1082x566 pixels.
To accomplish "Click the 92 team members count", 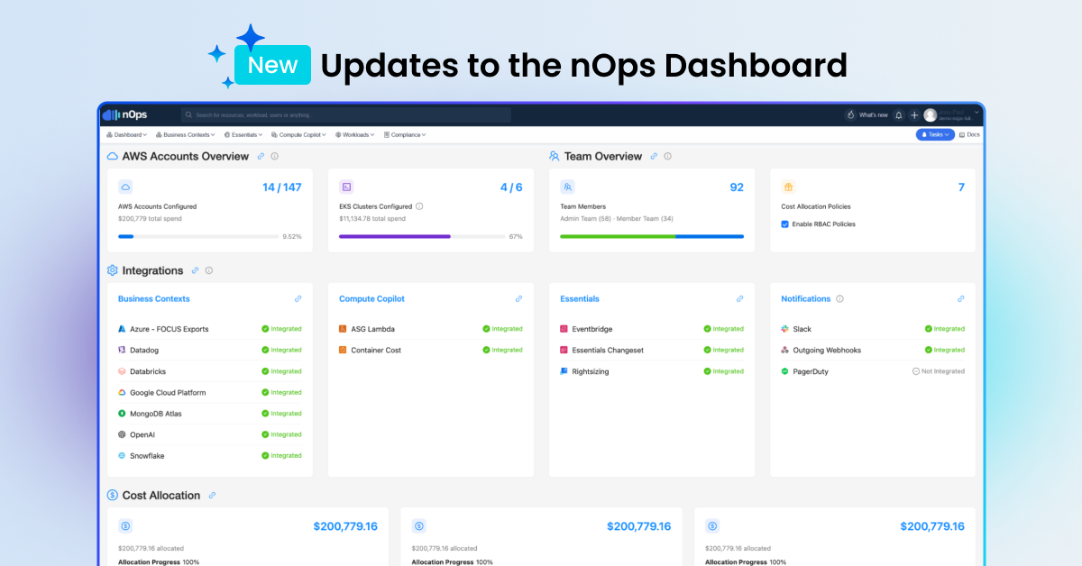I will (x=737, y=187).
